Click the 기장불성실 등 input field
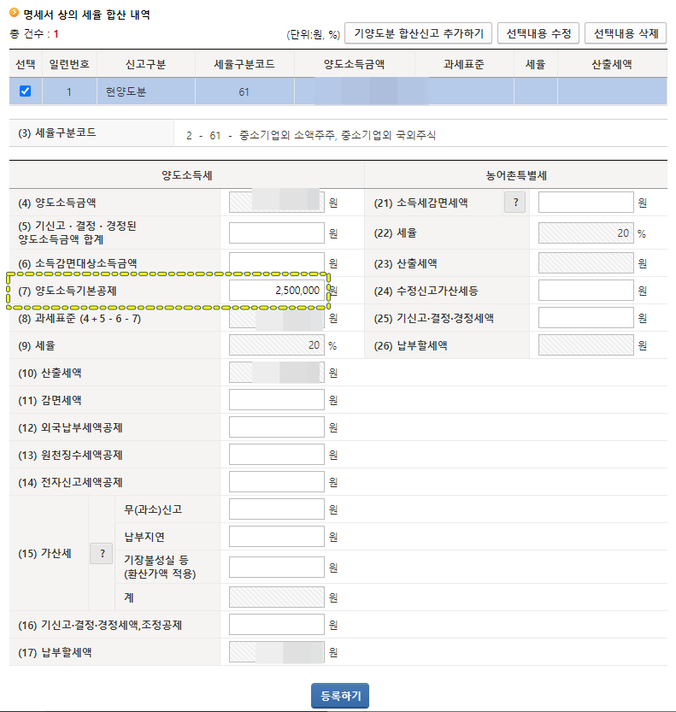This screenshot has height=712, width=676. (277, 568)
